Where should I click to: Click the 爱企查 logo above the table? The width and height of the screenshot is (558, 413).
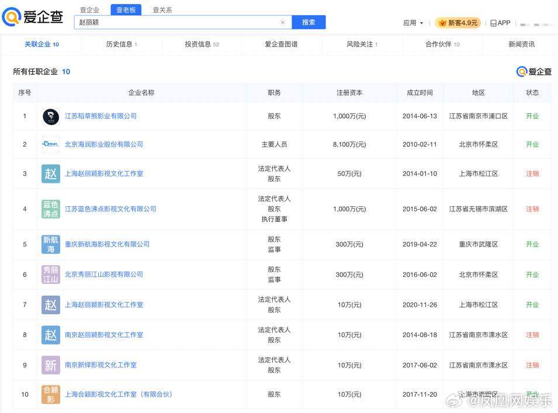[x=534, y=72]
